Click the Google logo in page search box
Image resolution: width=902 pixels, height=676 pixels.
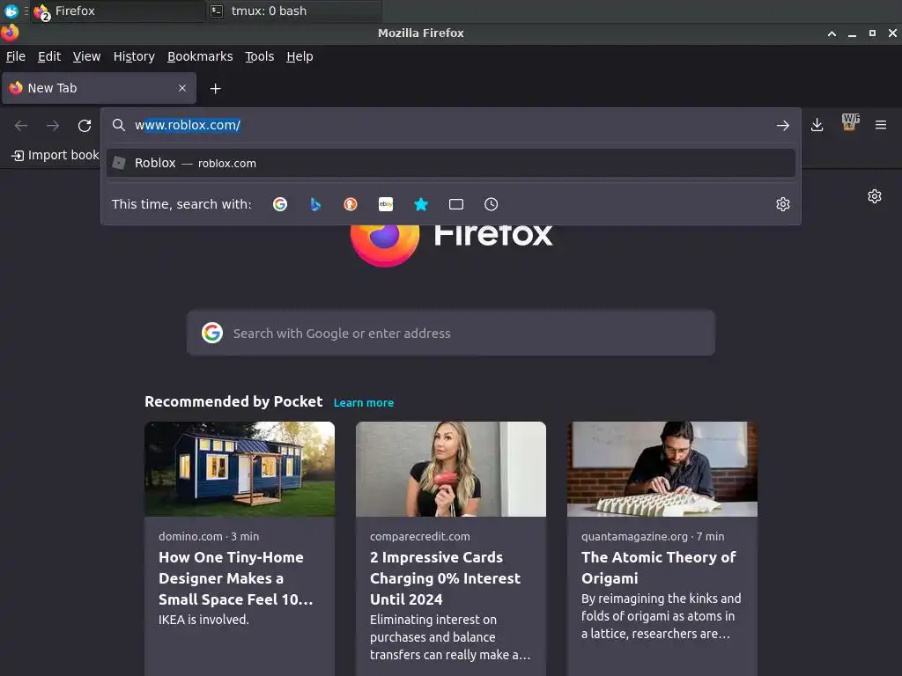212,333
